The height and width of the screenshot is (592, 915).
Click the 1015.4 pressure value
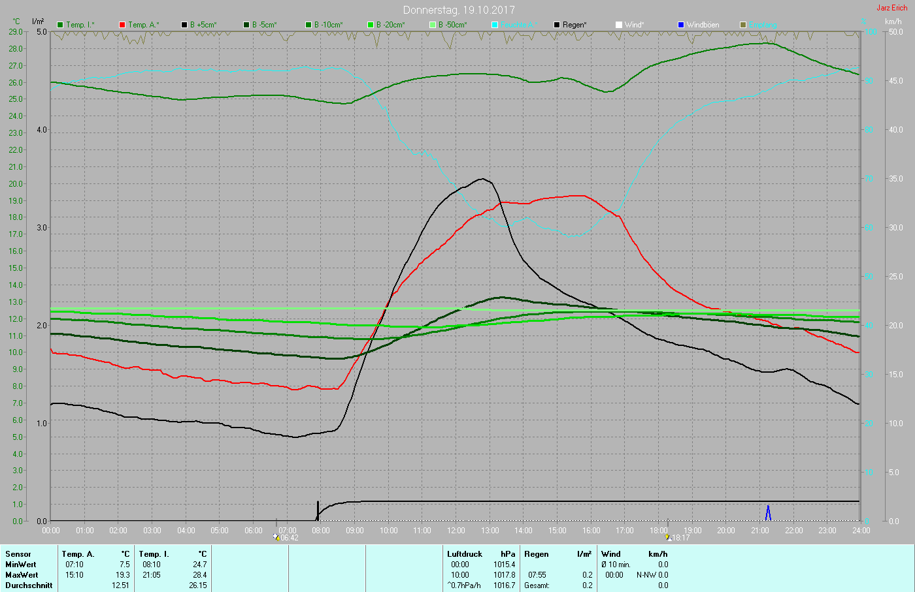[505, 565]
